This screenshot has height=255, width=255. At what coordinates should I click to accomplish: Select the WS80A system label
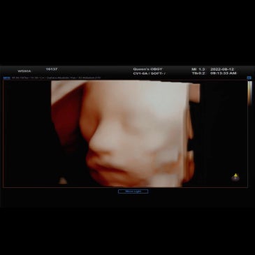click(x=24, y=71)
